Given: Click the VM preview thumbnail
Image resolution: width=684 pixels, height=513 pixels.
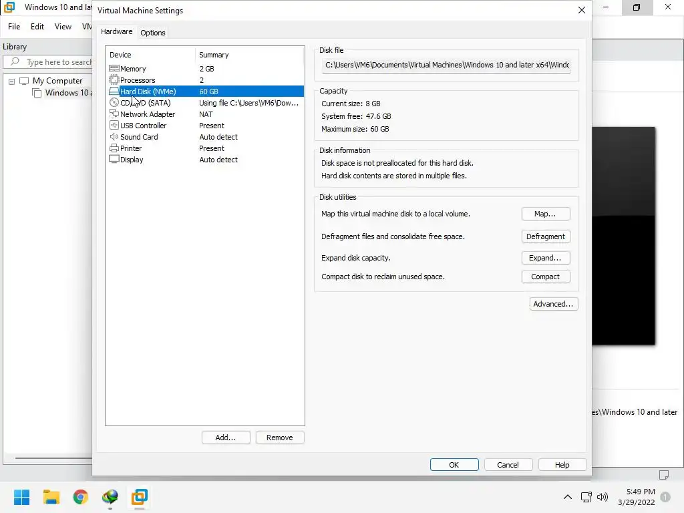Looking at the screenshot, I should (x=623, y=236).
